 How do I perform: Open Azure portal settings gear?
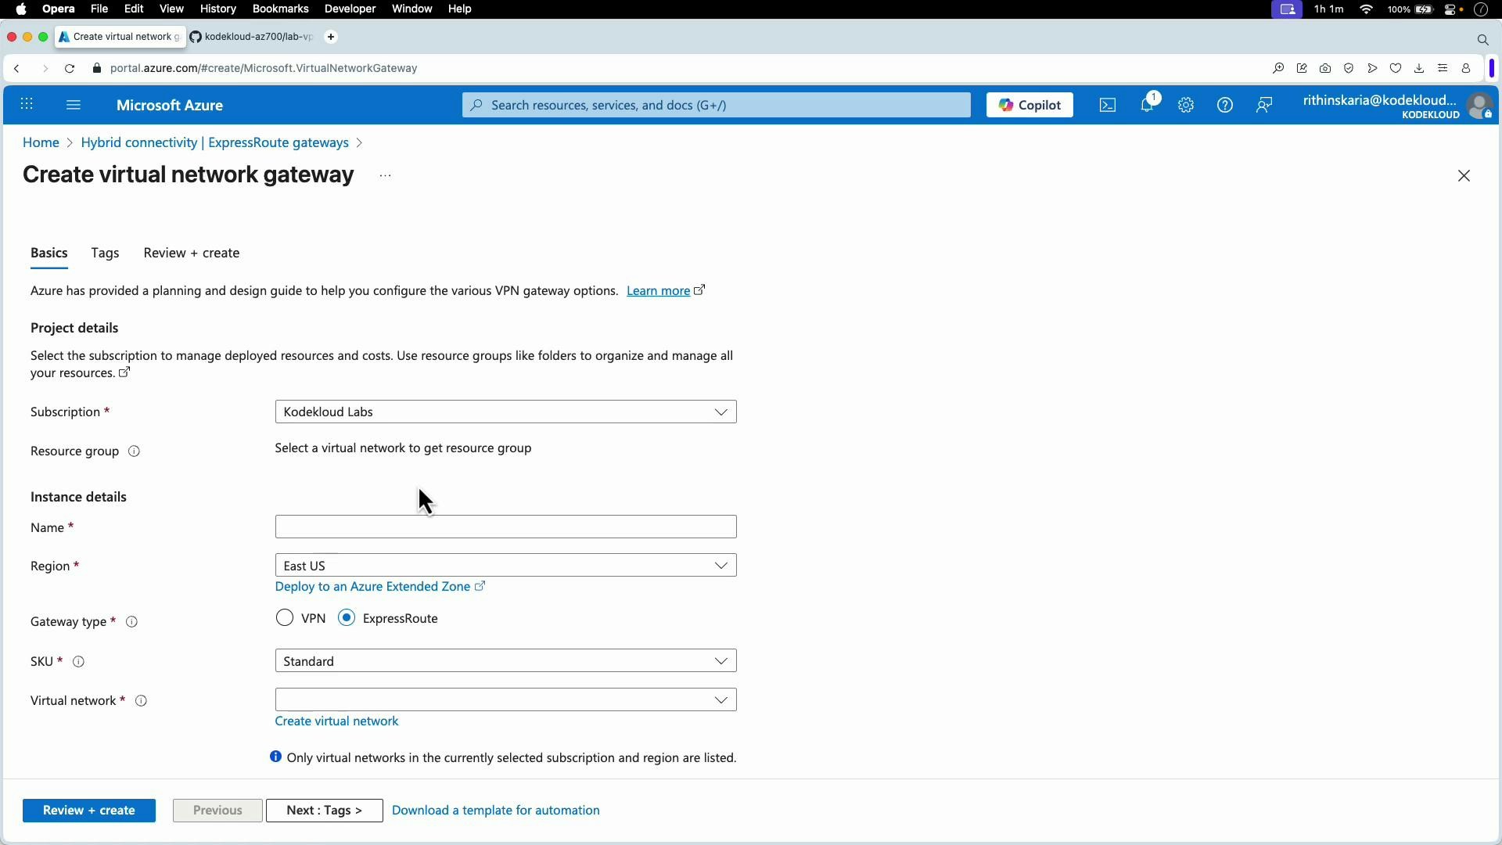[1185, 104]
